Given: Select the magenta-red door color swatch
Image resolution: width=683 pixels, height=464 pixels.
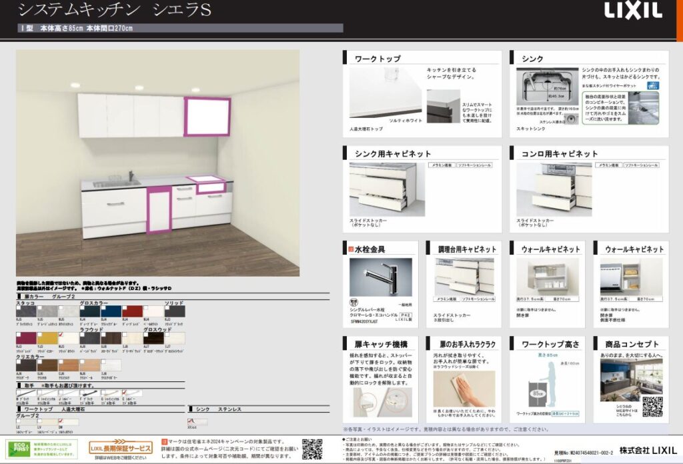Looking at the screenshot, I should tap(26, 338).
